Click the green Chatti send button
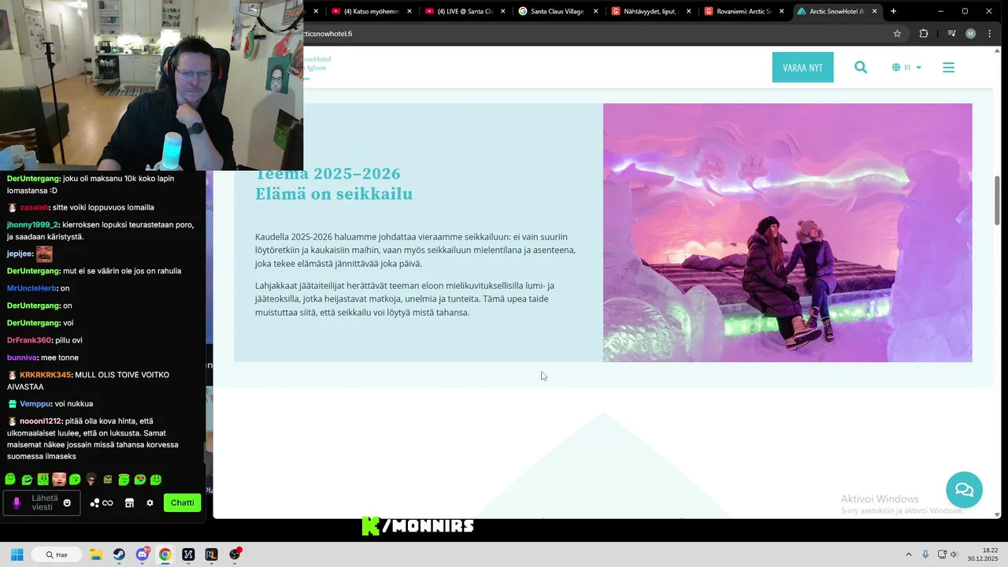Image resolution: width=1008 pixels, height=567 pixels. 182,502
